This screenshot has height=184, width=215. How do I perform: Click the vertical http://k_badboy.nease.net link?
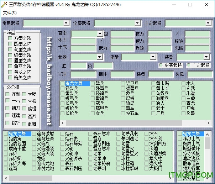(49, 81)
